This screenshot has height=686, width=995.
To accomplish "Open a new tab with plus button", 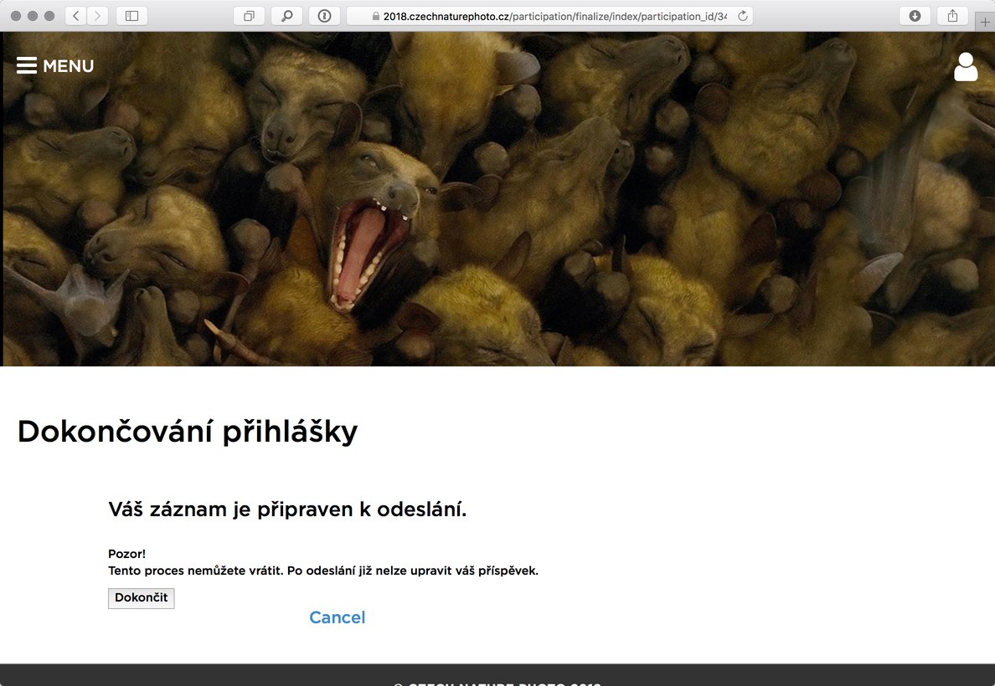I will 985,22.
